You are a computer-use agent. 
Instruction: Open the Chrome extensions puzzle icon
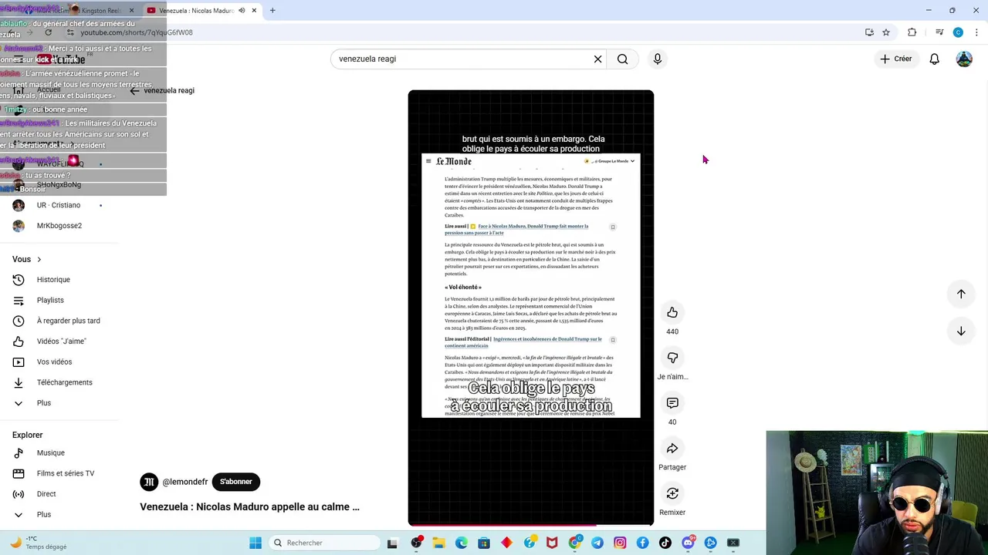pos(912,32)
